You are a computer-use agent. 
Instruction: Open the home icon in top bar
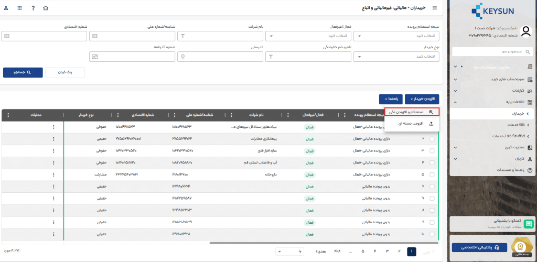tap(45, 9)
